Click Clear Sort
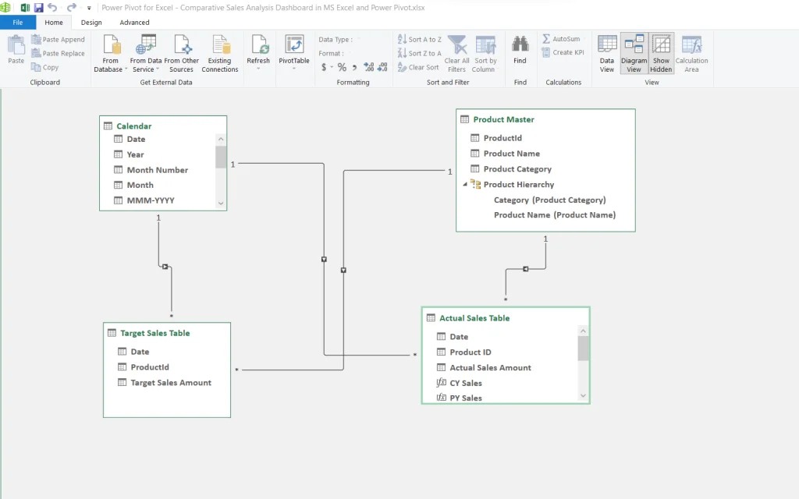The width and height of the screenshot is (799, 499). (418, 67)
